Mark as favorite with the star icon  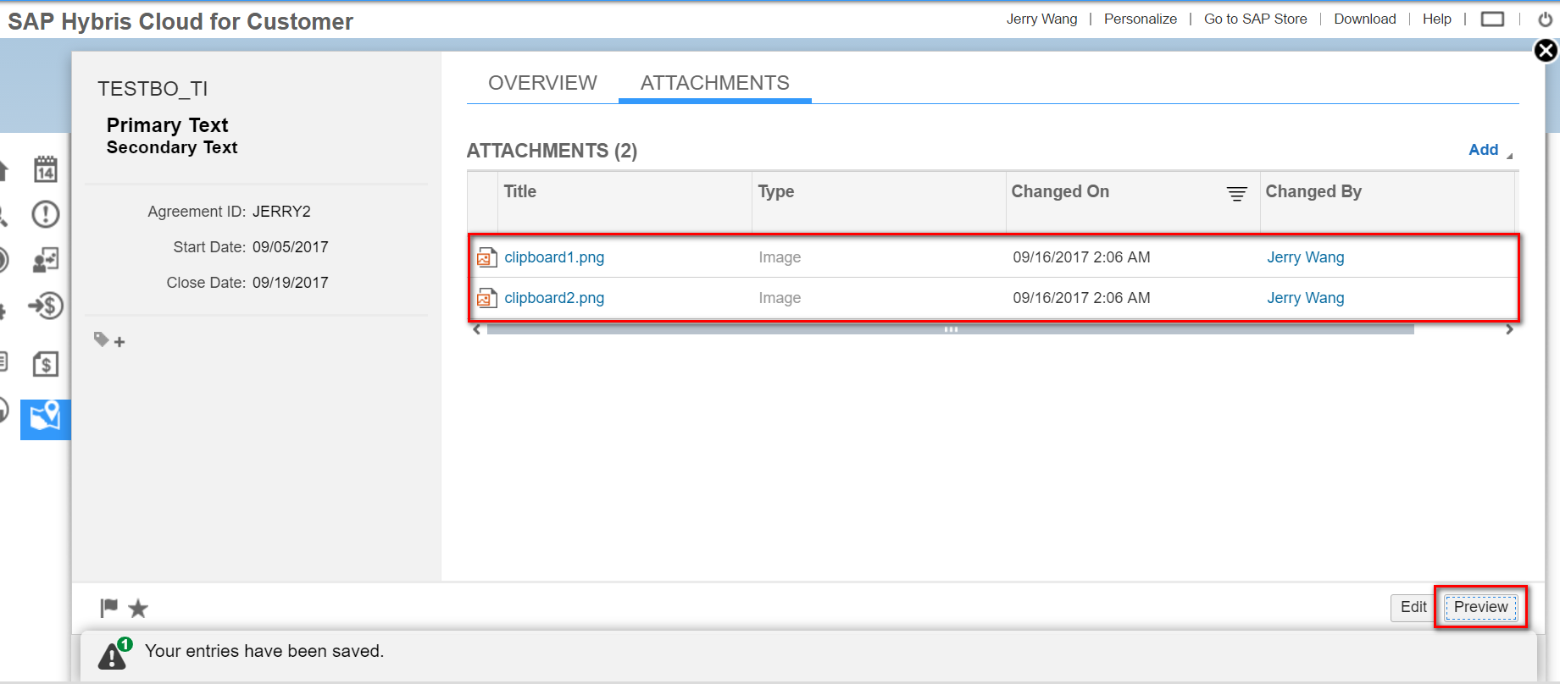138,608
